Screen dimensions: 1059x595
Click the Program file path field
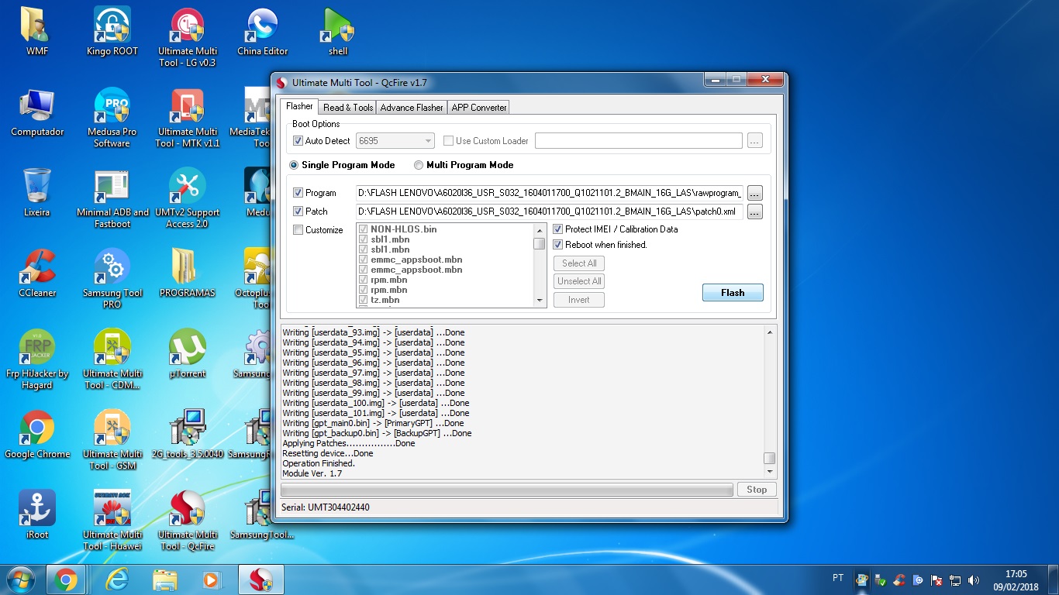tap(549, 193)
